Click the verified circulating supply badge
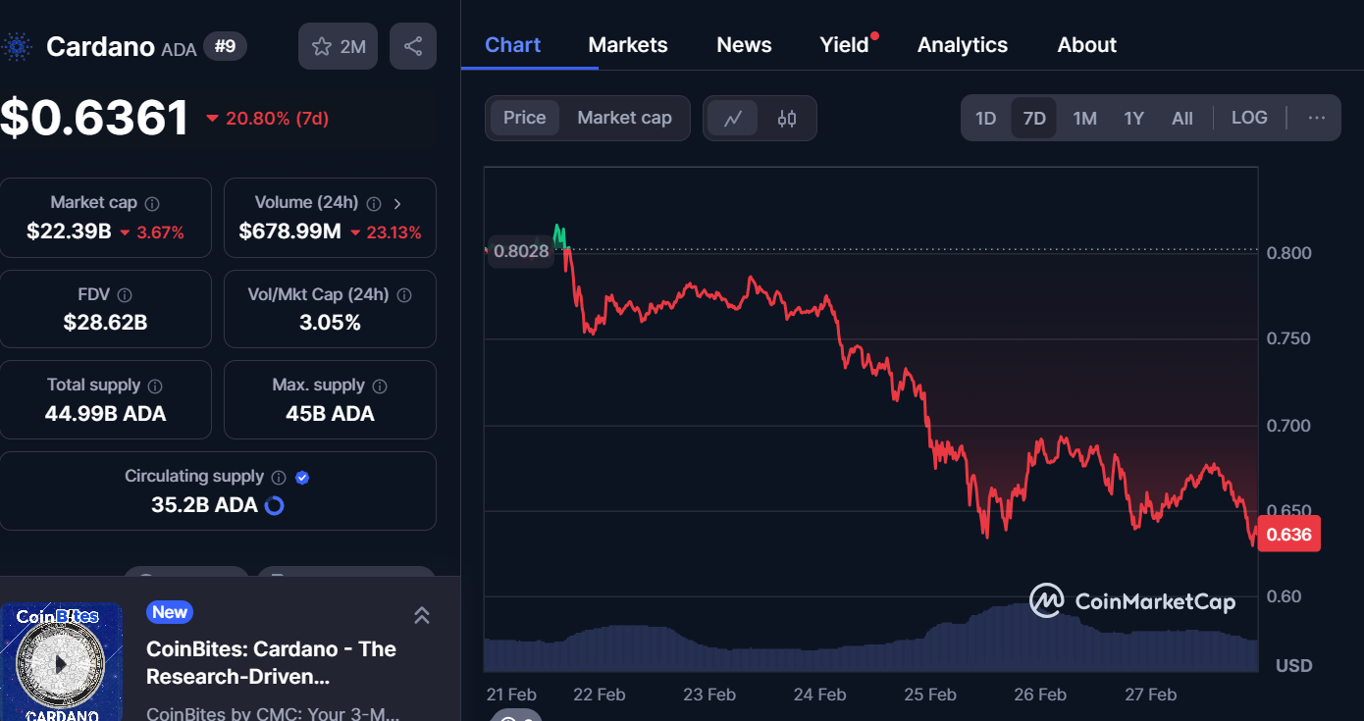This screenshot has width=1364, height=721. point(302,477)
